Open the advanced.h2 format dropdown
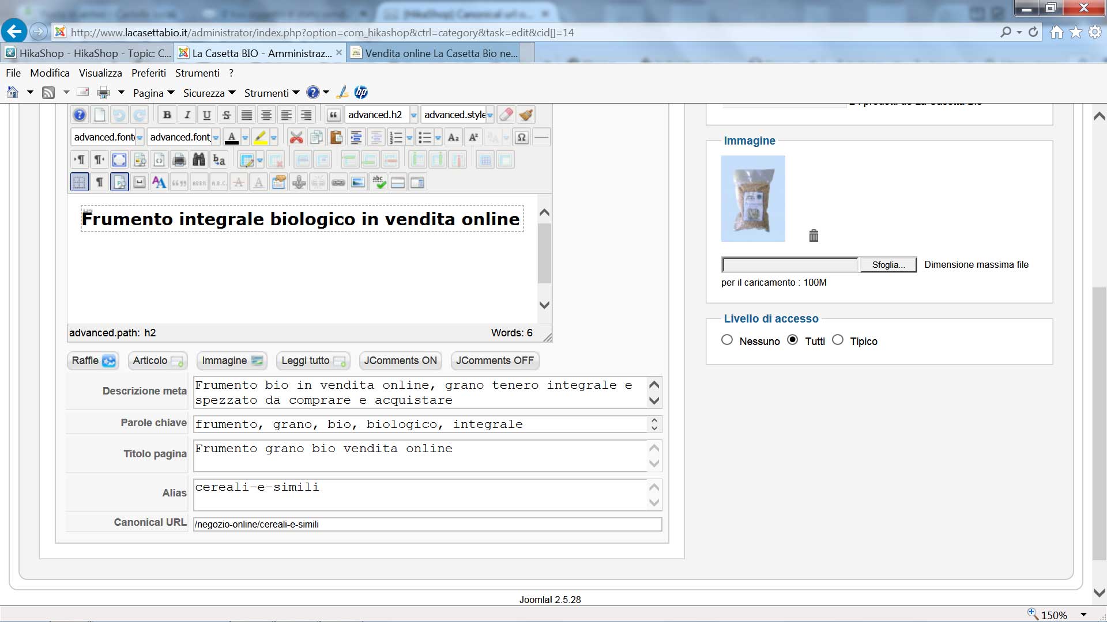 coord(413,115)
